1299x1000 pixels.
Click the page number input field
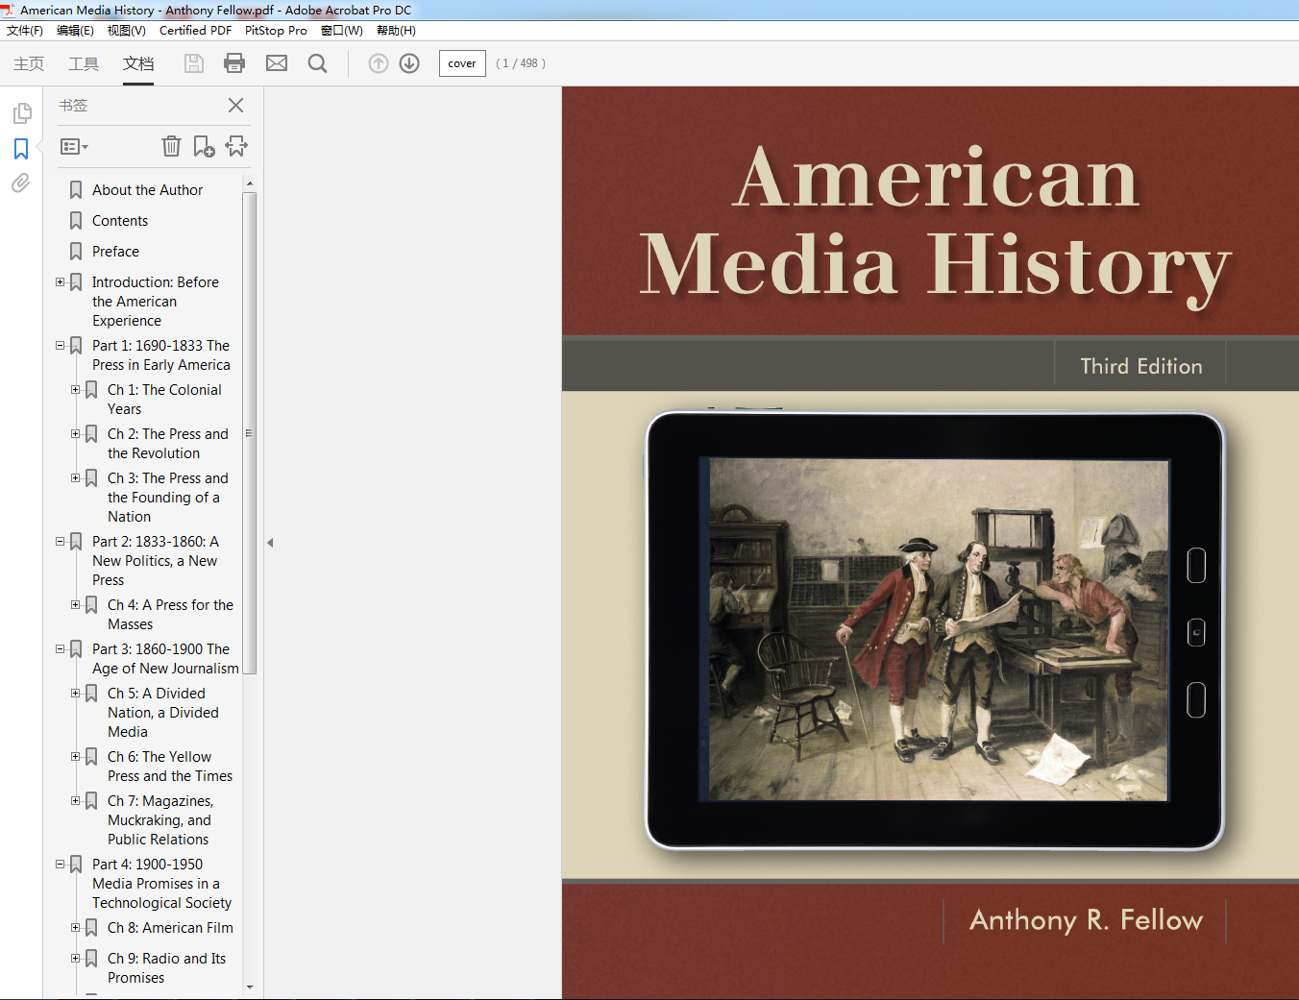coord(462,63)
